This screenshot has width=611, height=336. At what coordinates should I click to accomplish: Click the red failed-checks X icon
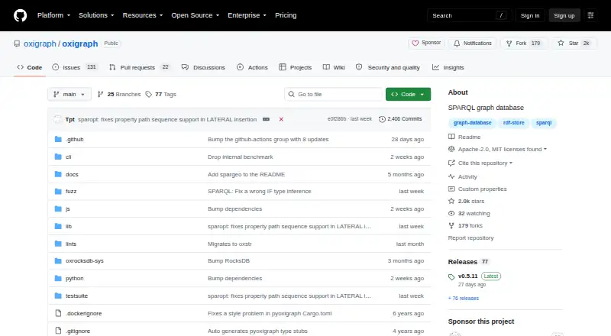tap(281, 119)
